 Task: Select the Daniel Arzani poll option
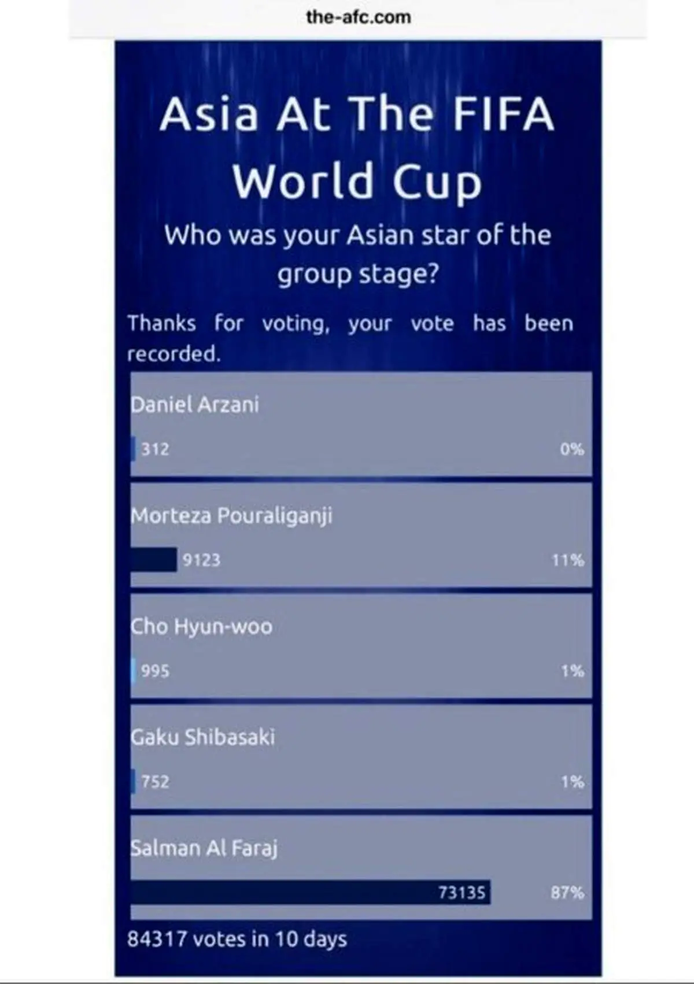[x=361, y=424]
